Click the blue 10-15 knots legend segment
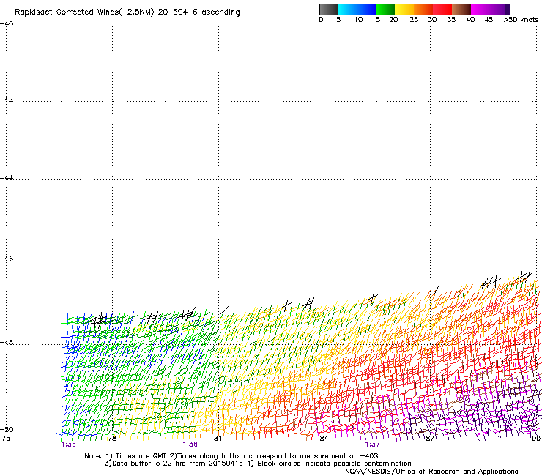542x476 pixels. [x=366, y=9]
